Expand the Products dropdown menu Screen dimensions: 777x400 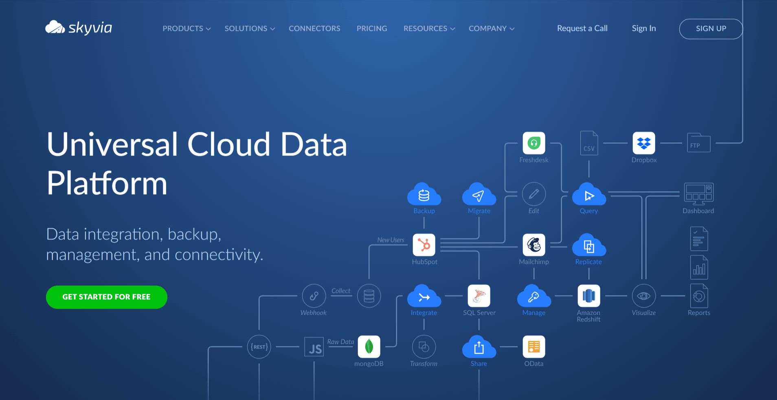click(187, 29)
